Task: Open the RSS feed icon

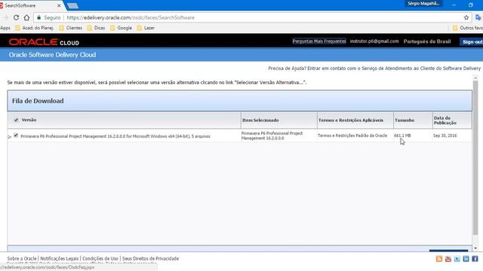Action: (x=439, y=259)
